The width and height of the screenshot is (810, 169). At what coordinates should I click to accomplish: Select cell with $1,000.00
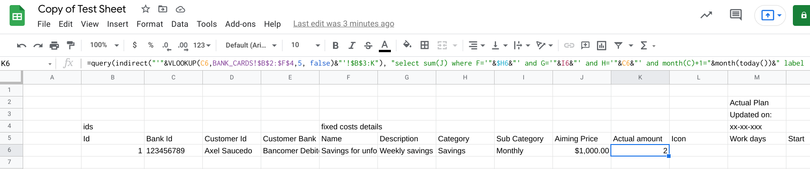coord(582,151)
